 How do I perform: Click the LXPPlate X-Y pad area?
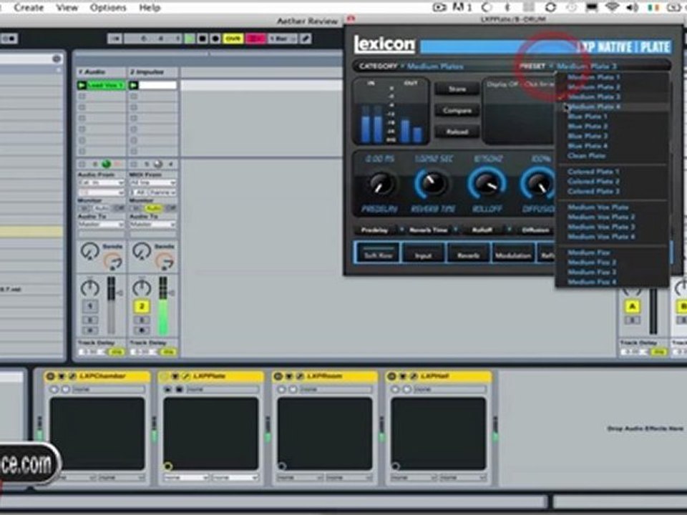(x=210, y=433)
